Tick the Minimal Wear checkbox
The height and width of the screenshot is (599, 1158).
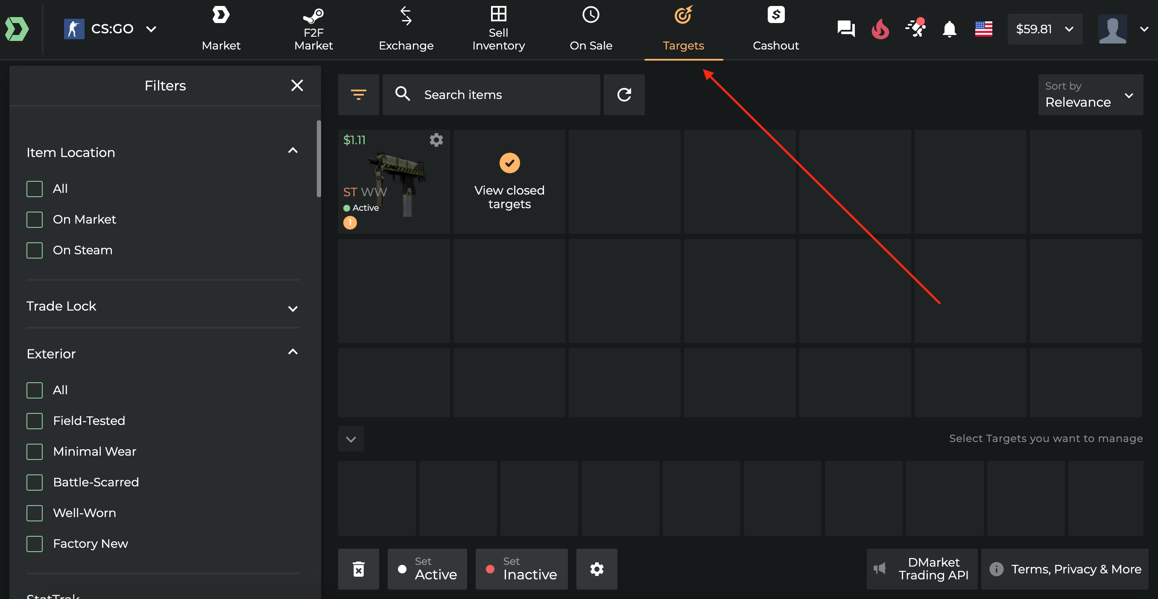(x=35, y=452)
